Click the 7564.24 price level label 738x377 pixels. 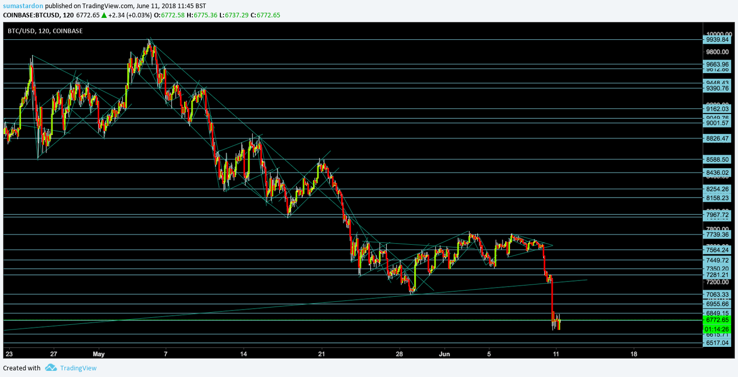717,250
